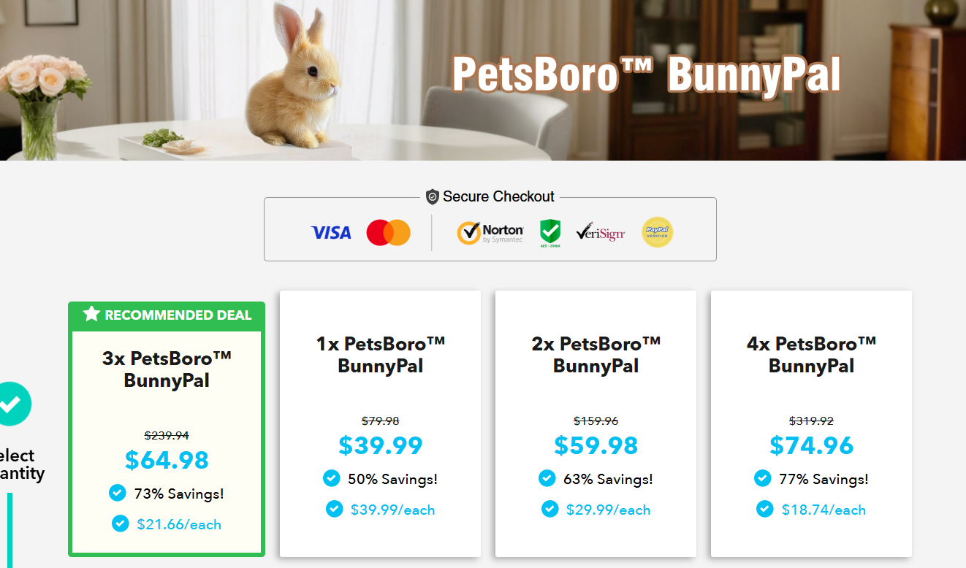Click the PayPal Verified seal
966x568 pixels.
[x=657, y=232]
